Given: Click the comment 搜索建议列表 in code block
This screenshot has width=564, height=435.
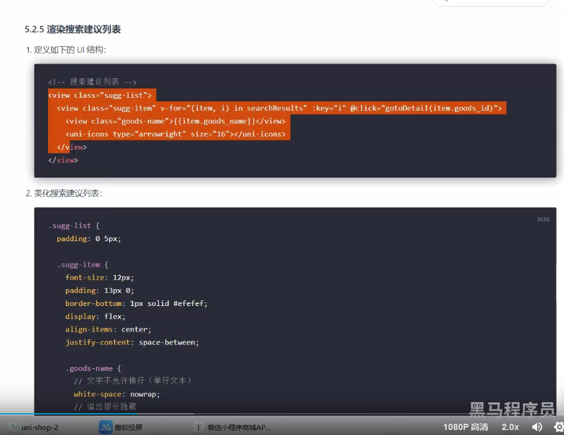Looking at the screenshot, I should (x=92, y=82).
